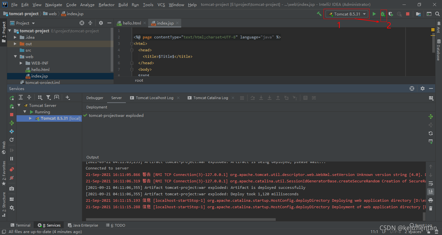The image size is (442, 235).
Task: Click the Build Project hammer icon
Action: (319, 14)
